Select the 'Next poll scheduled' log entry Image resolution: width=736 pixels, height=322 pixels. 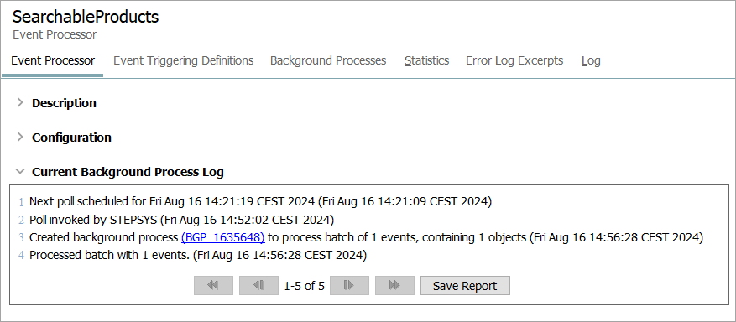click(260, 201)
